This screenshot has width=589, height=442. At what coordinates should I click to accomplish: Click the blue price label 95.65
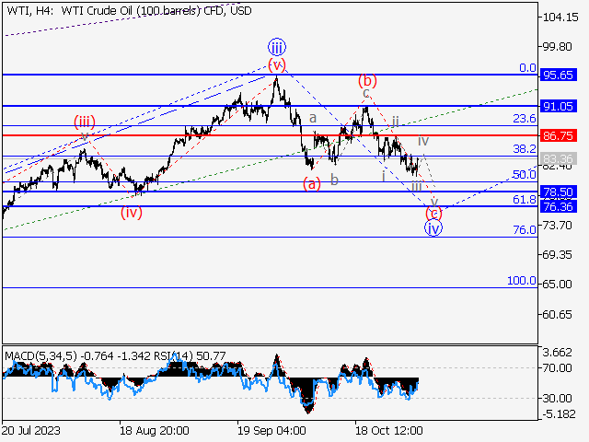[x=559, y=76]
